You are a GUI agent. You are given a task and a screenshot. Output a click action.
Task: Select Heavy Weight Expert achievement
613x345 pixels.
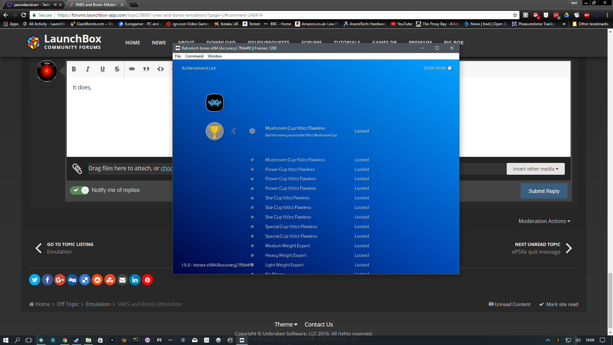click(x=286, y=256)
